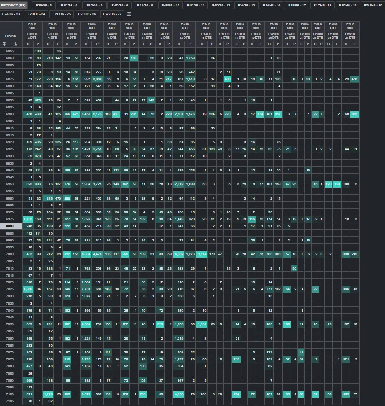Select the E1DH6 - 19 tab

(x=348, y=5)
